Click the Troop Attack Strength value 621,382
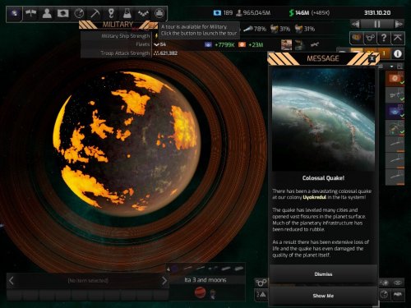Image resolution: width=411 pixels, height=308 pixels. click(169, 53)
